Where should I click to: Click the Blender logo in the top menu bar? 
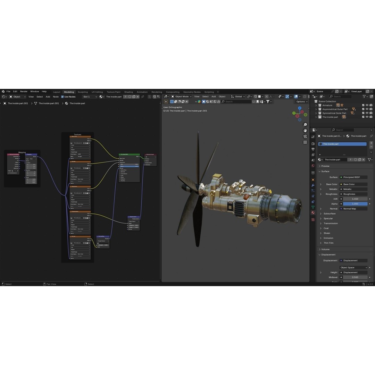click(x=3, y=91)
